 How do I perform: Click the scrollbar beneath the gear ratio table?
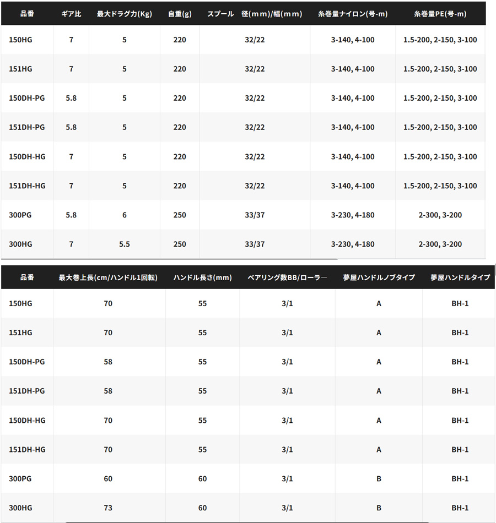pos(169,259)
